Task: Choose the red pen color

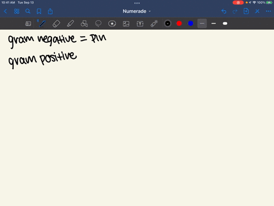Action: 179,23
